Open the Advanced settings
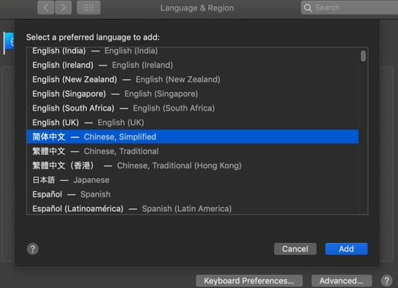This screenshot has width=398, height=288. click(x=342, y=281)
